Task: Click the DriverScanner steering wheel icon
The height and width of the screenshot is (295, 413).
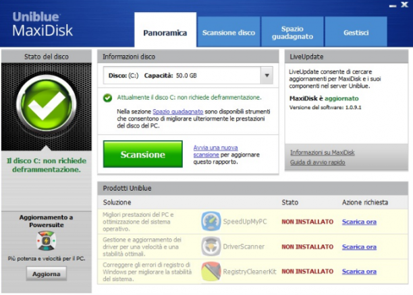Action: 211,247
